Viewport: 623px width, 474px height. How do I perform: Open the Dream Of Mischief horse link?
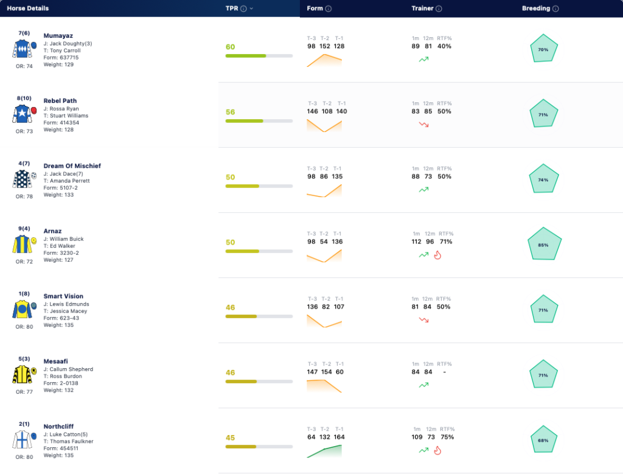(72, 166)
